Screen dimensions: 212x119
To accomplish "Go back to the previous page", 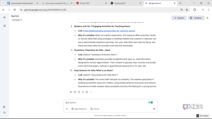I will pos(3,10).
